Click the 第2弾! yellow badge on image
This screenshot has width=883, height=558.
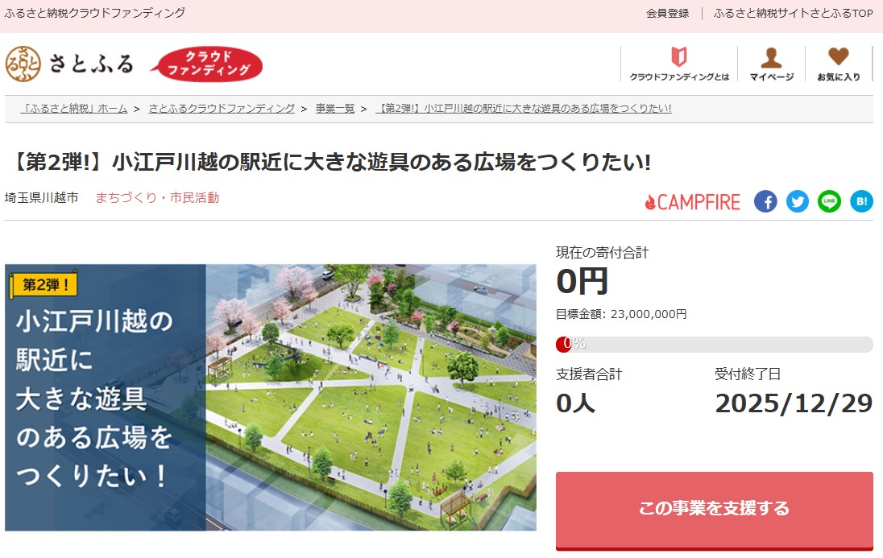(x=44, y=283)
